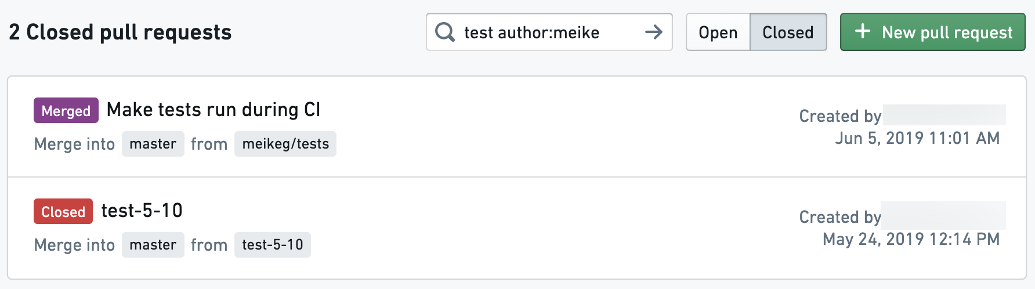Click the author name of second pull request
1035x289 pixels.
tap(943, 215)
